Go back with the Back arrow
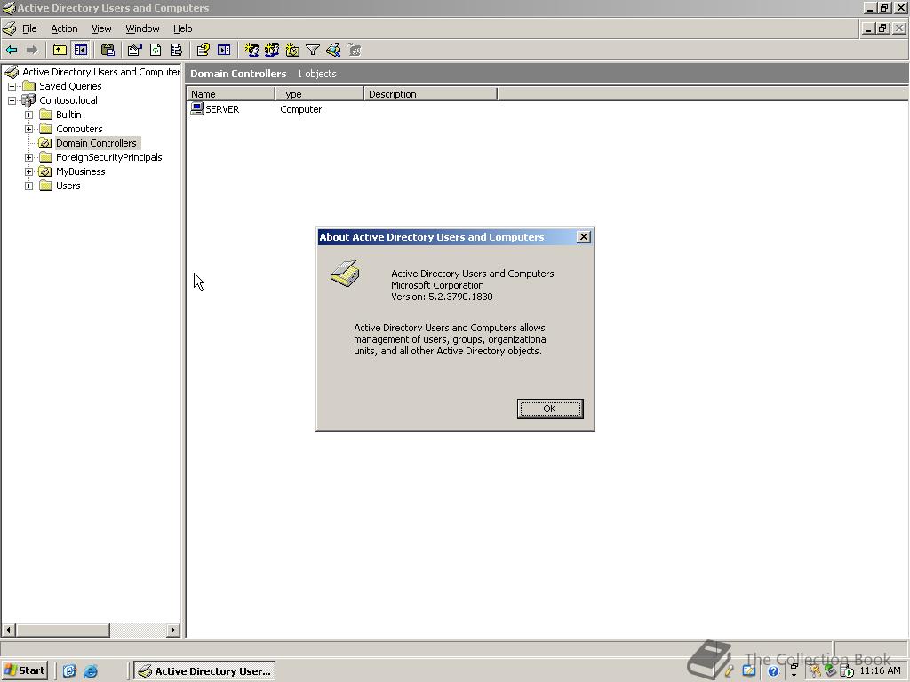Viewport: 910px width, 682px height. click(12, 51)
